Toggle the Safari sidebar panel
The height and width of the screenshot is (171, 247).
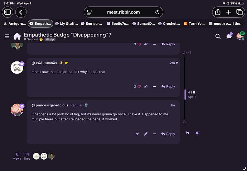coord(8,12)
